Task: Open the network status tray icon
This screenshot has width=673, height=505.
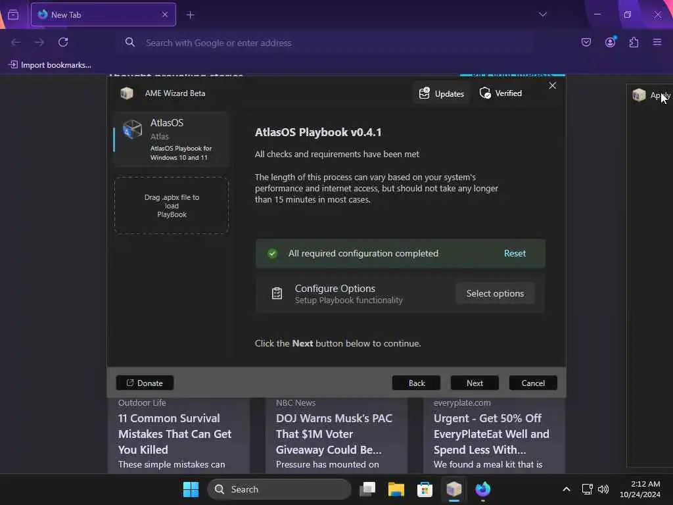Action: pos(587,489)
